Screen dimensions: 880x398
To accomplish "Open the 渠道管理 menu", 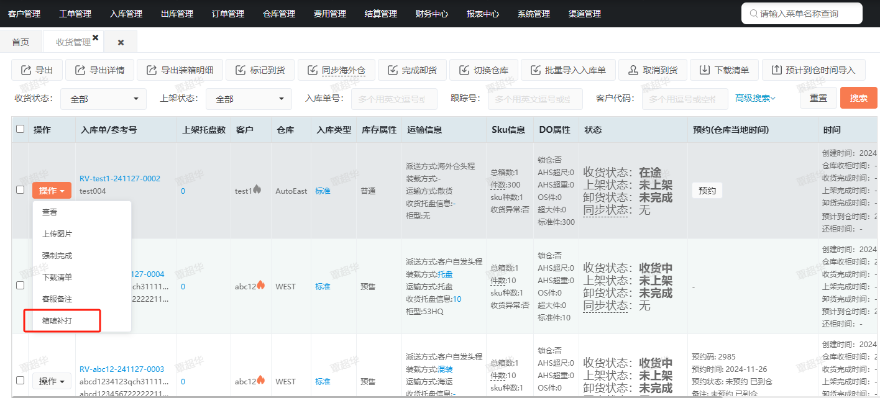I will click(585, 14).
